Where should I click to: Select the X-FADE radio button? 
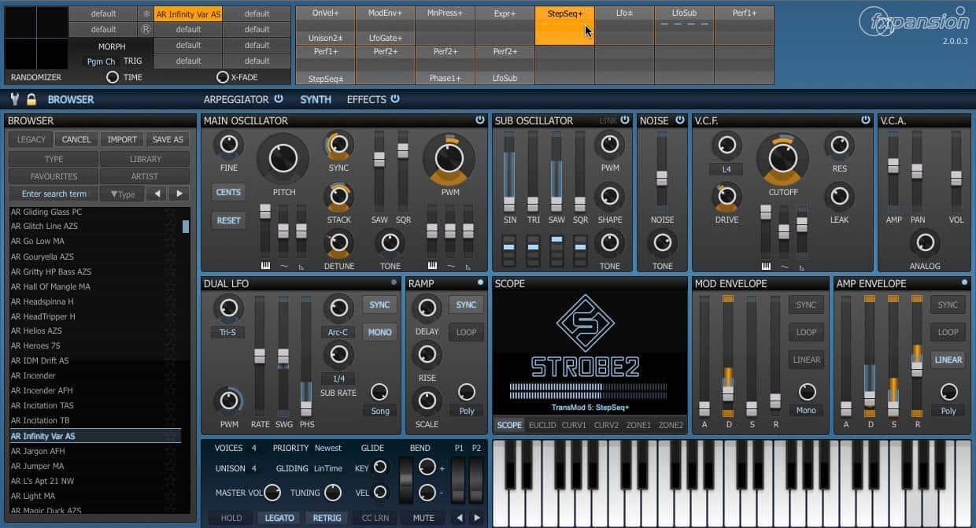(223, 77)
